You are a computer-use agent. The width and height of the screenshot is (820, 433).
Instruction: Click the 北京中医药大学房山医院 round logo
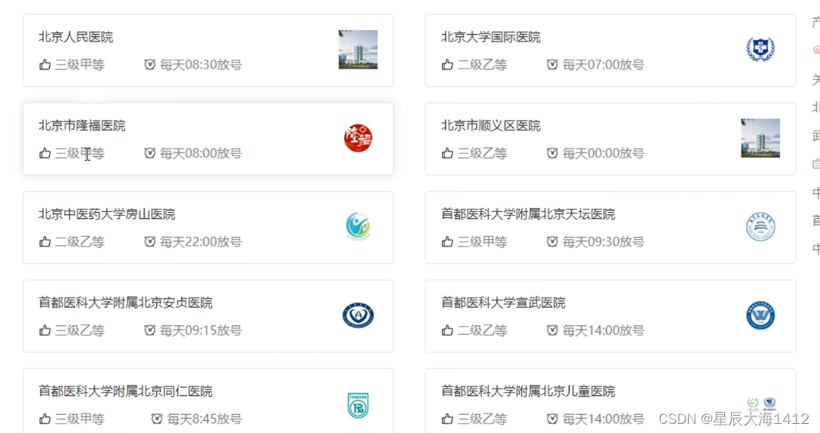pos(358,226)
